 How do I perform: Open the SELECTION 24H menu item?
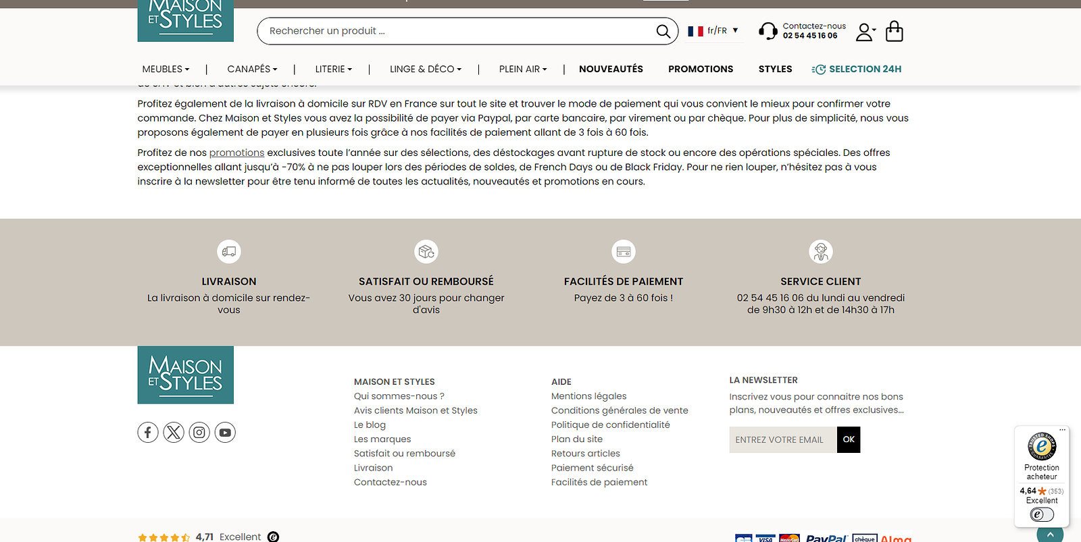857,69
